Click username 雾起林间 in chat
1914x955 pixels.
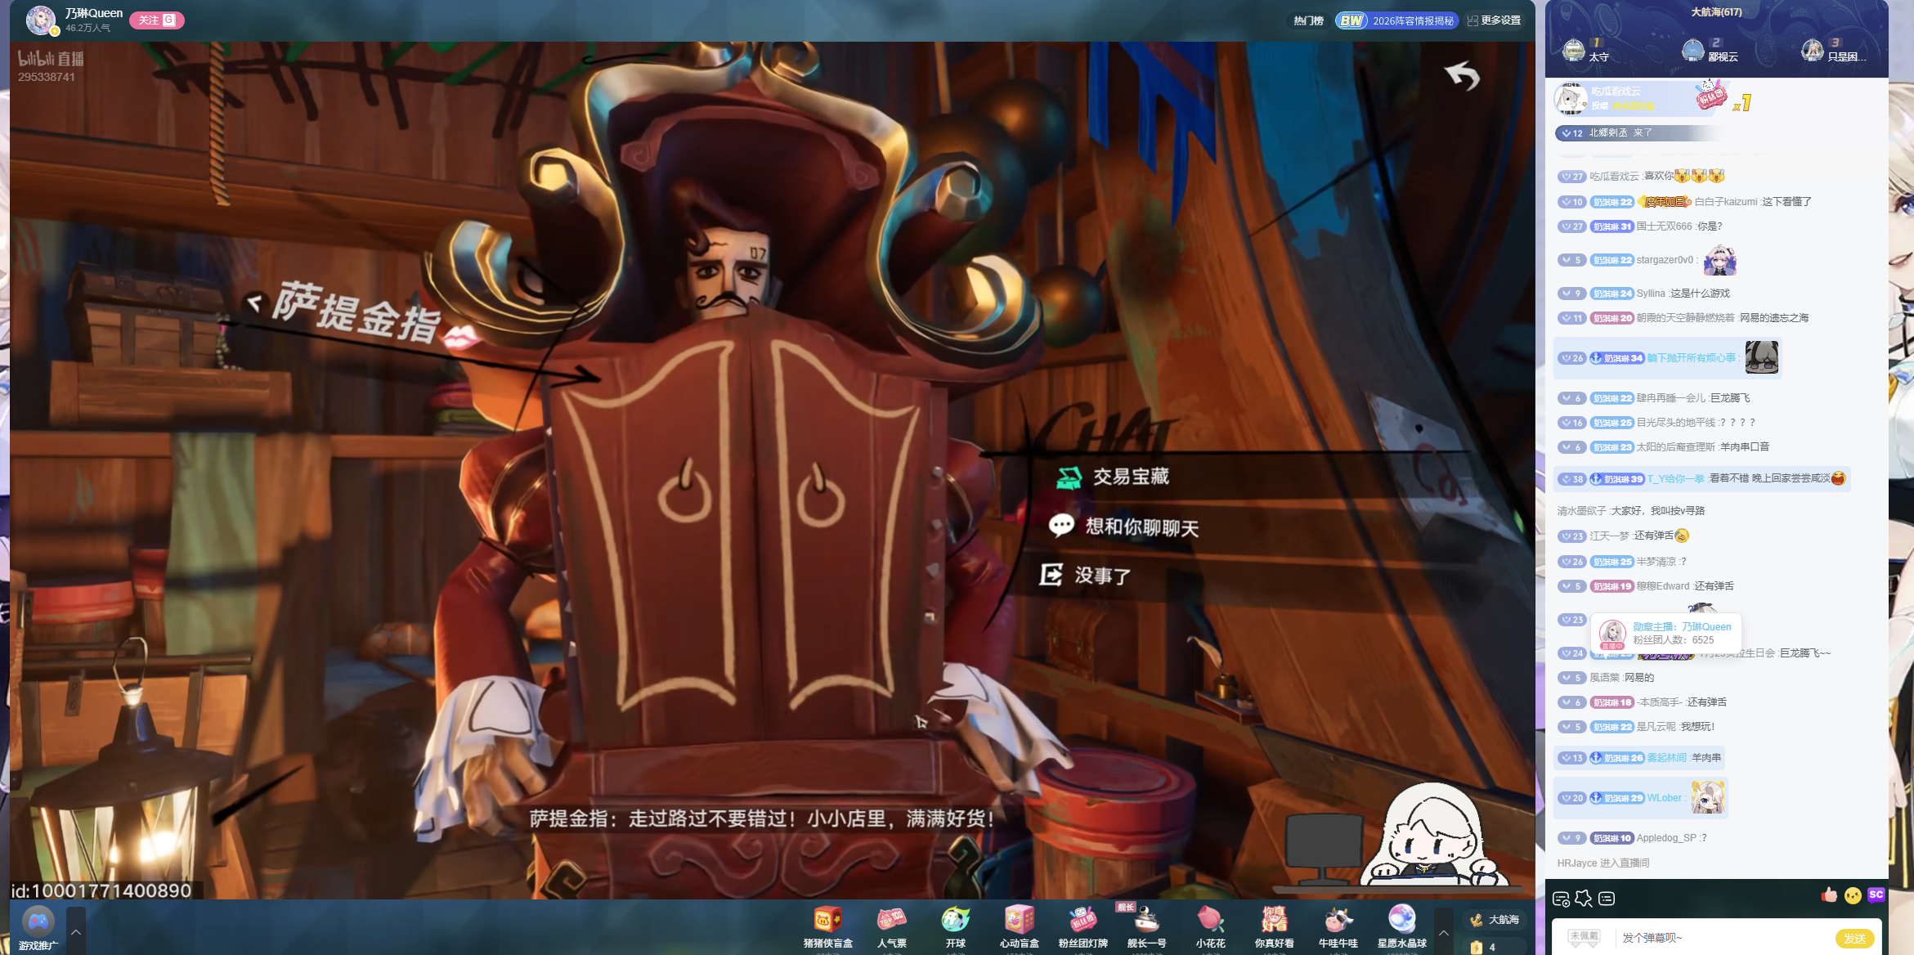(x=1666, y=758)
